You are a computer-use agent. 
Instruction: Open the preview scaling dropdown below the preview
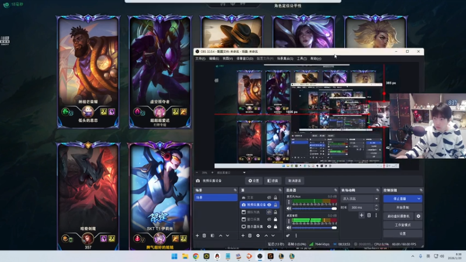point(244,172)
